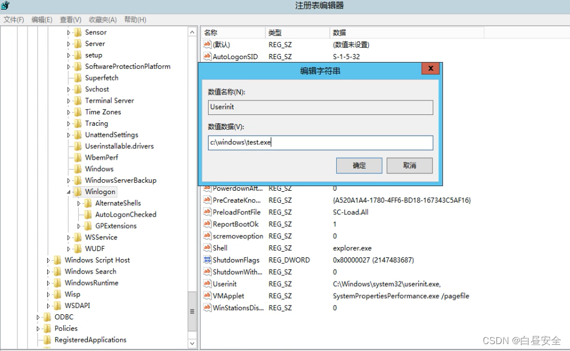Expand the Windows Script Host node
The width and height of the screenshot is (570, 351).
tap(48, 261)
